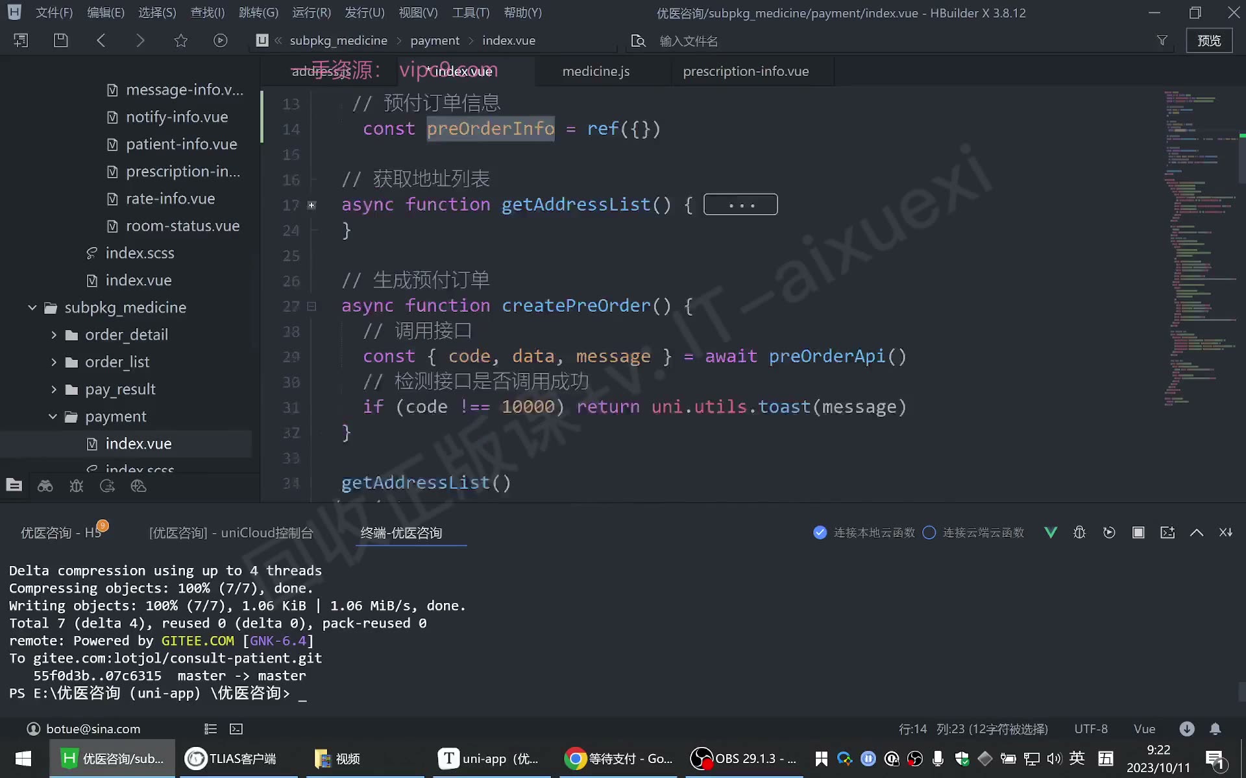Click the run play icon in toolbar
Screen dimensions: 1246x778
[x=221, y=40]
